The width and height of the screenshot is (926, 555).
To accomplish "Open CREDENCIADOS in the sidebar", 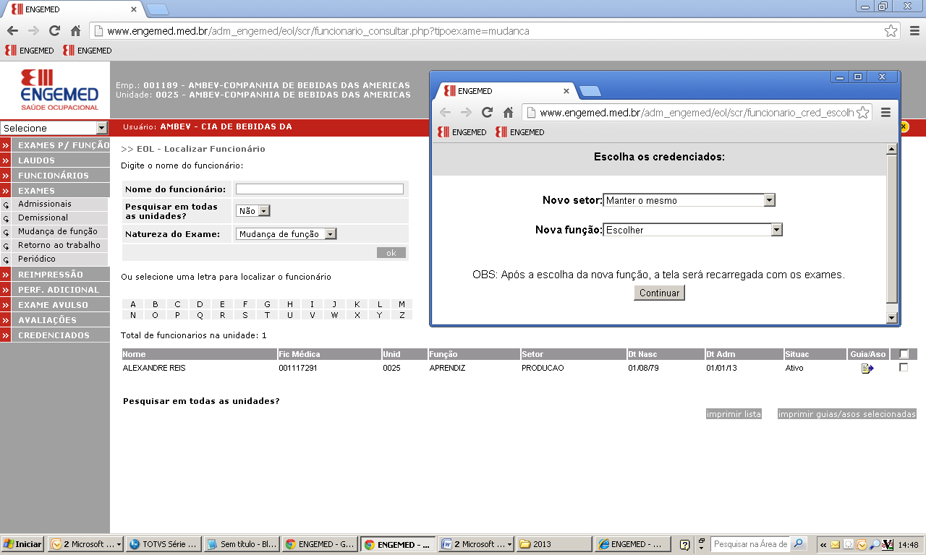I will [x=55, y=335].
